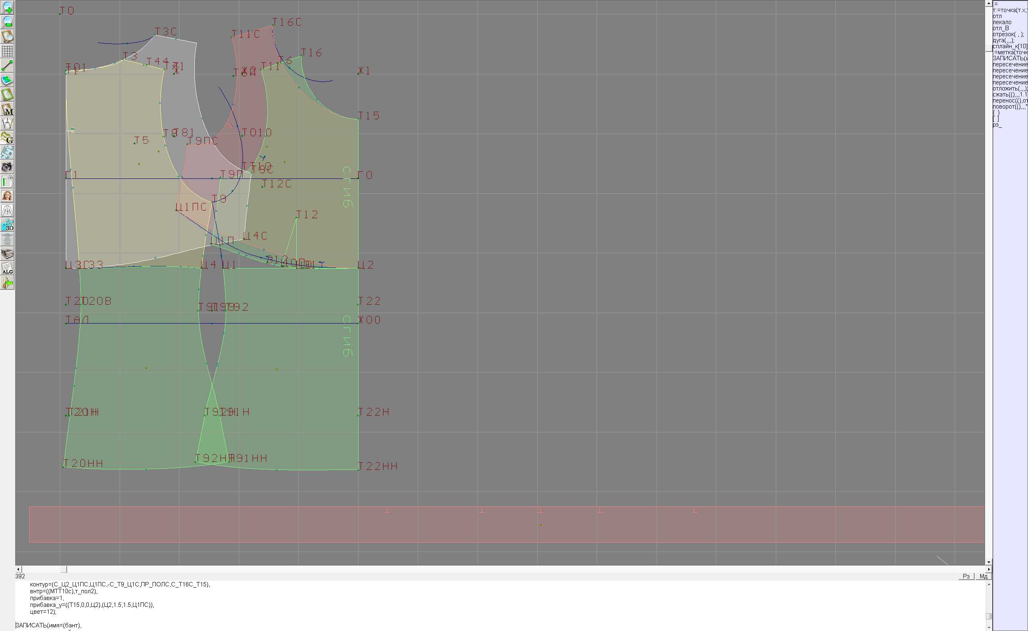The height and width of the screenshot is (631, 1028).
Task: Click the camera snapshot icon
Action: [7, 167]
